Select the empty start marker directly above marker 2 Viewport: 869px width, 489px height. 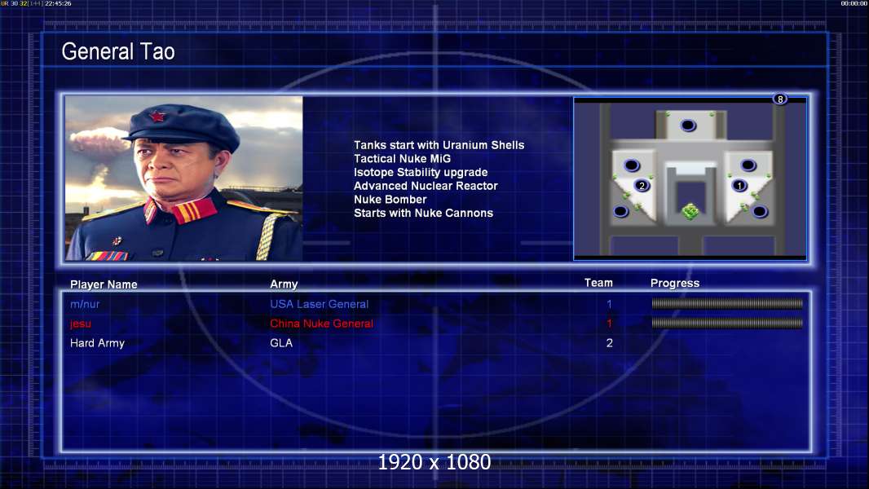632,165
